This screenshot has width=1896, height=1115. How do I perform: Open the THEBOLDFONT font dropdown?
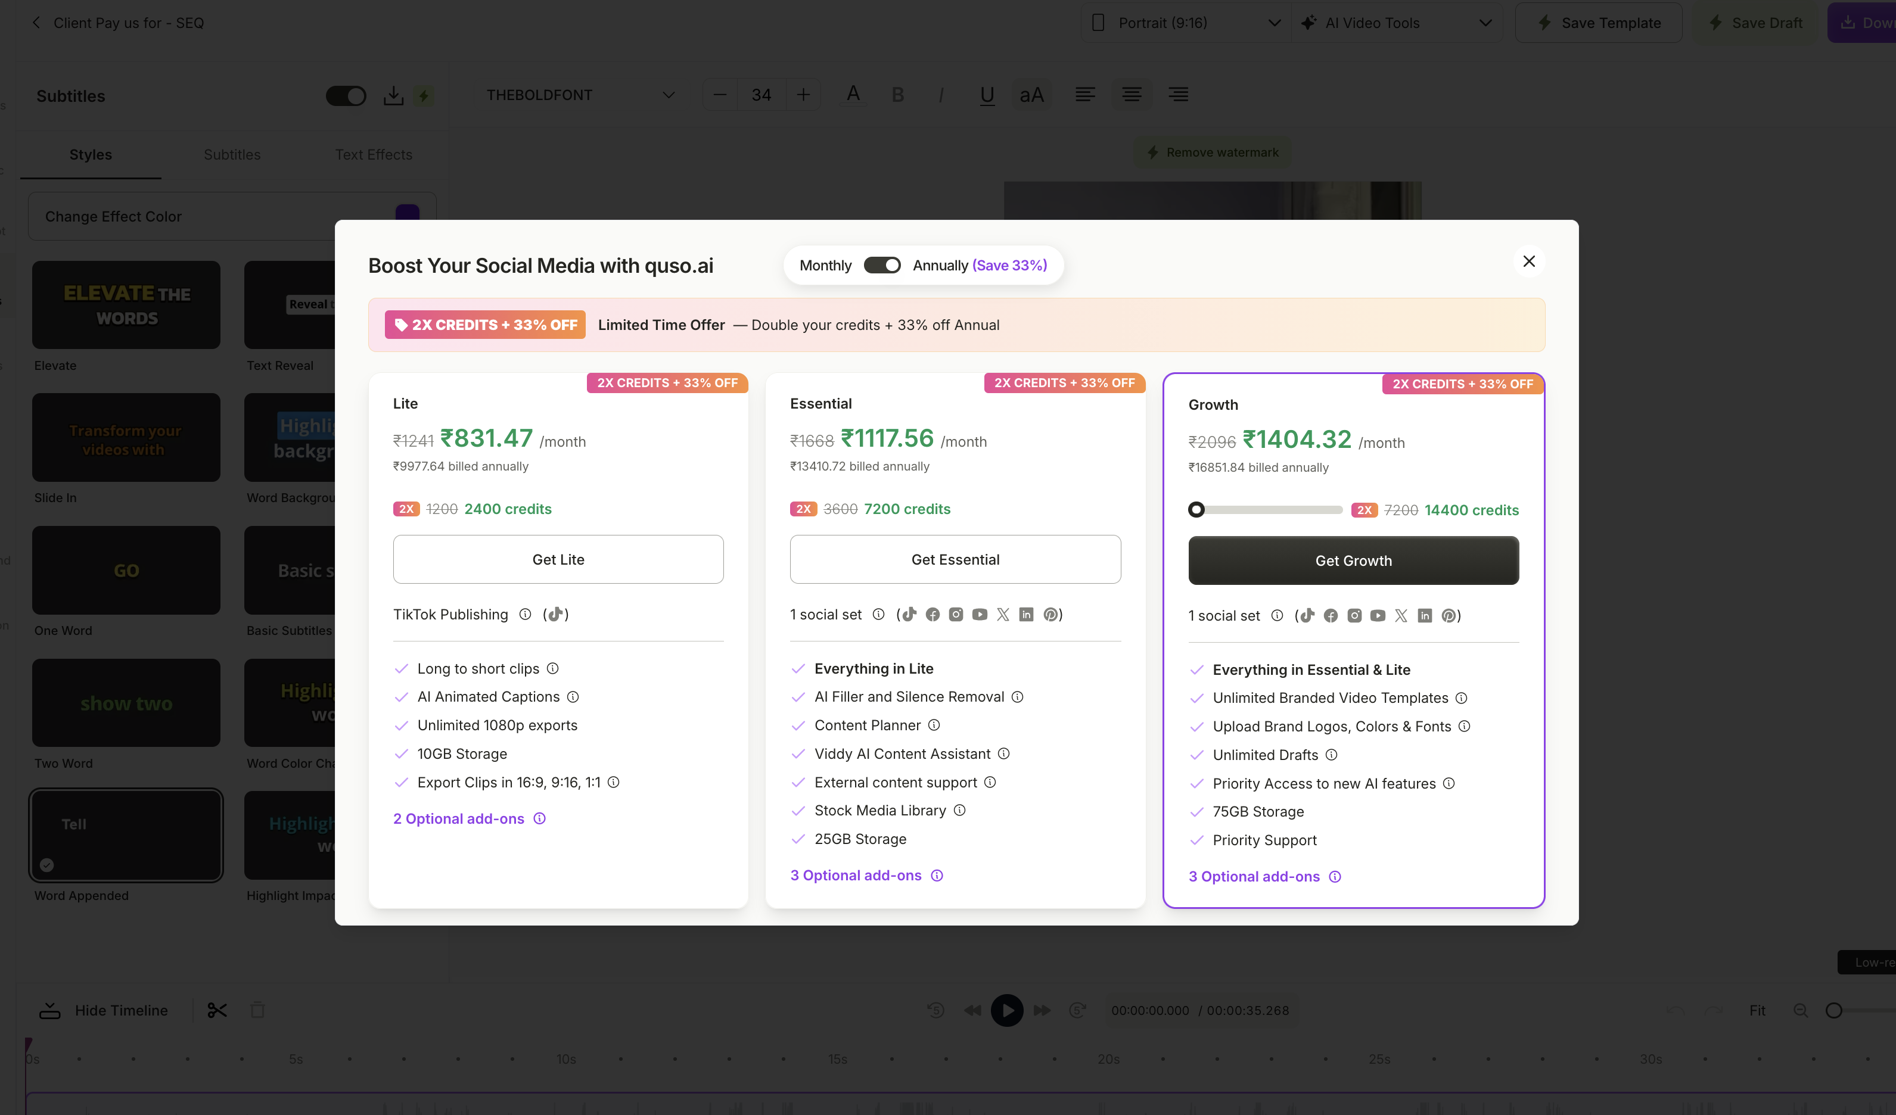(x=580, y=95)
